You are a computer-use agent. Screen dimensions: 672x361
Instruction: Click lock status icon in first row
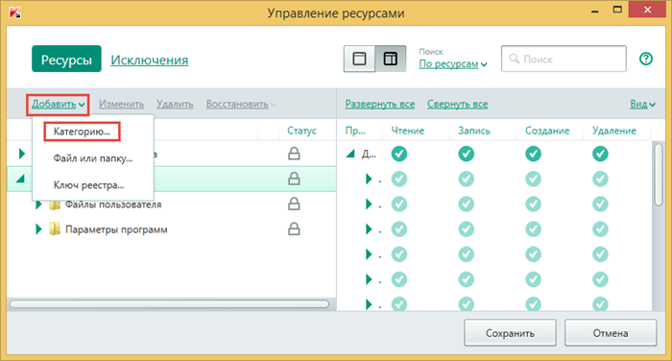pyautogui.click(x=294, y=154)
